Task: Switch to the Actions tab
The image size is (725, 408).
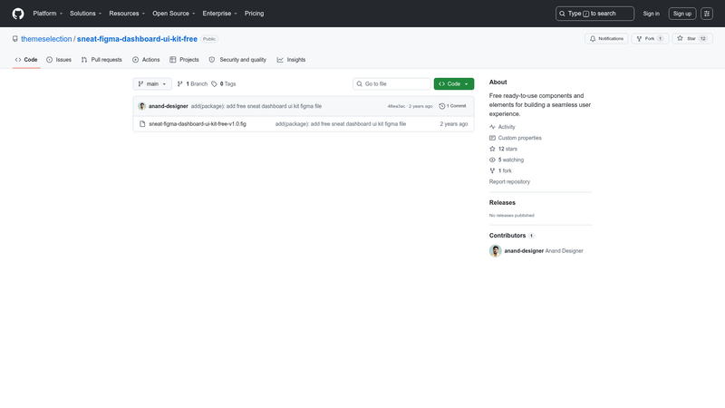Action: [146, 60]
